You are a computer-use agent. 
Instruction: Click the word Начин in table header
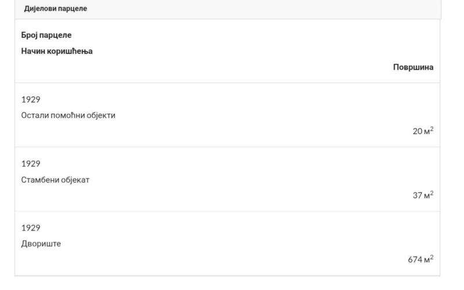(32, 51)
